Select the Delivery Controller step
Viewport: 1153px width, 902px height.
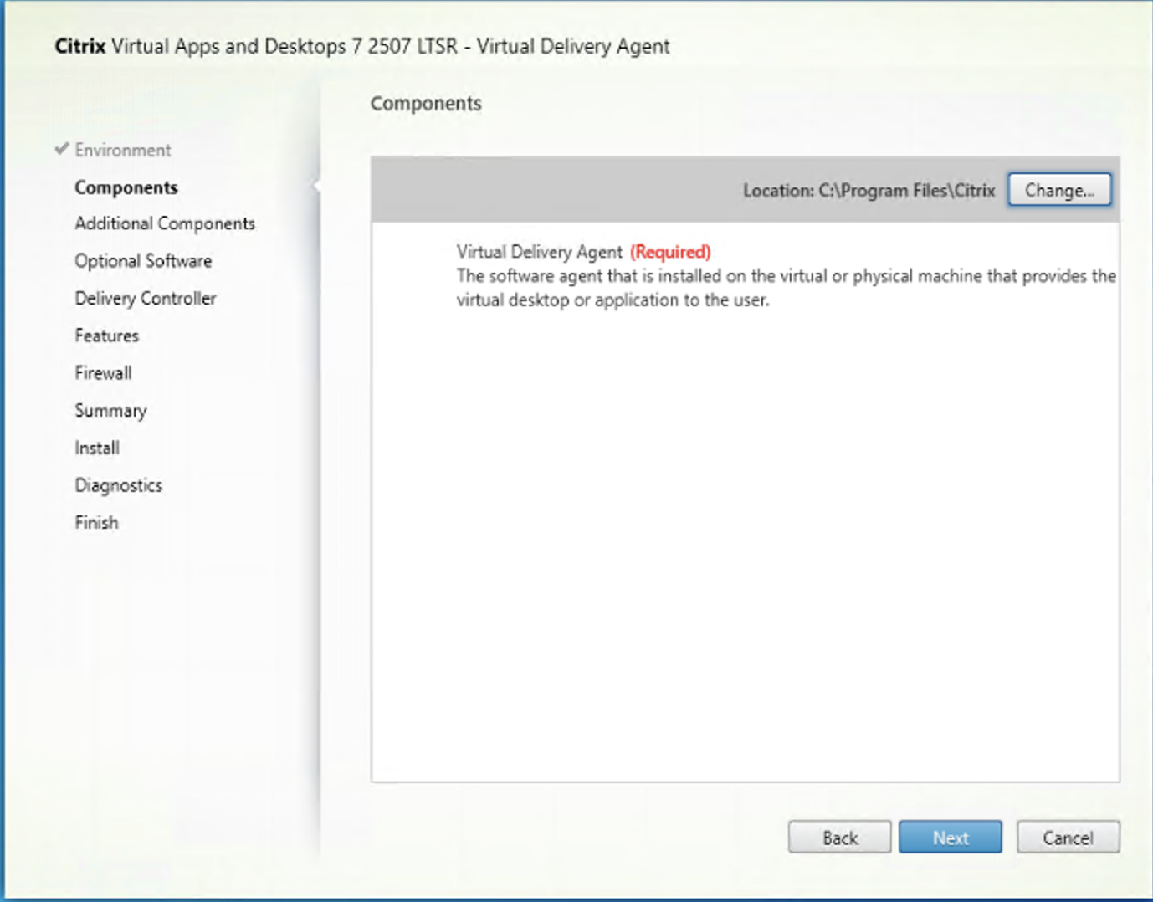tap(146, 298)
